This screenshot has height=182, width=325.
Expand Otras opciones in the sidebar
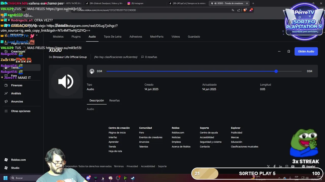pos(21,111)
